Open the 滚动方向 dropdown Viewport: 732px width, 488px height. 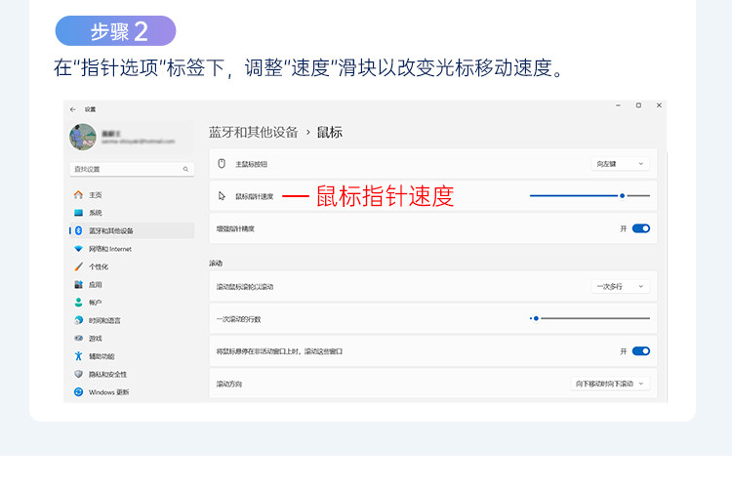click(610, 384)
